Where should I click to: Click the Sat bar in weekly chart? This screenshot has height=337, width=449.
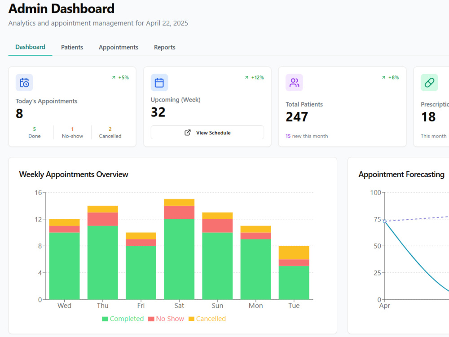click(x=179, y=249)
